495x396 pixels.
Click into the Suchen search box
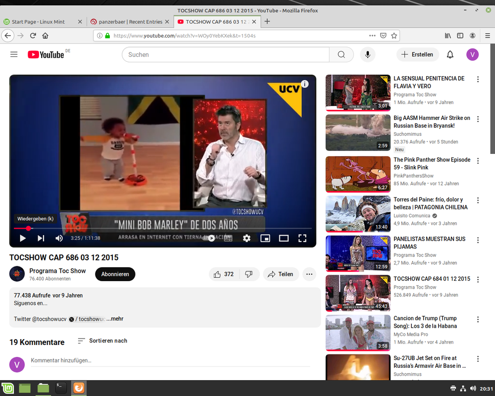pos(226,54)
